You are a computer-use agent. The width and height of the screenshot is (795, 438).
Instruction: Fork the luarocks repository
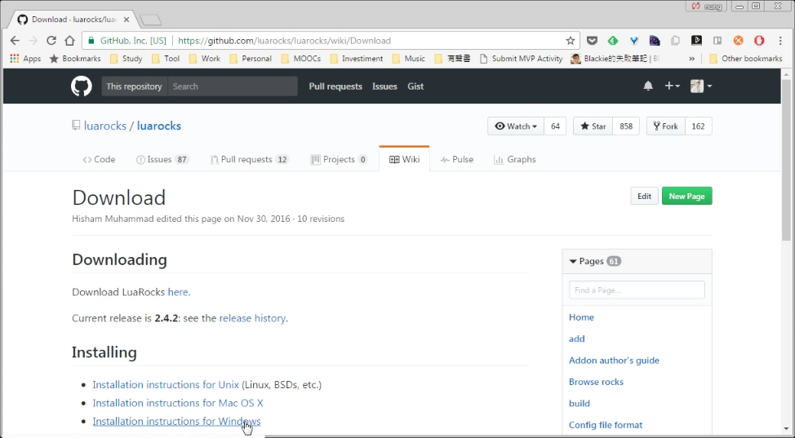(666, 126)
